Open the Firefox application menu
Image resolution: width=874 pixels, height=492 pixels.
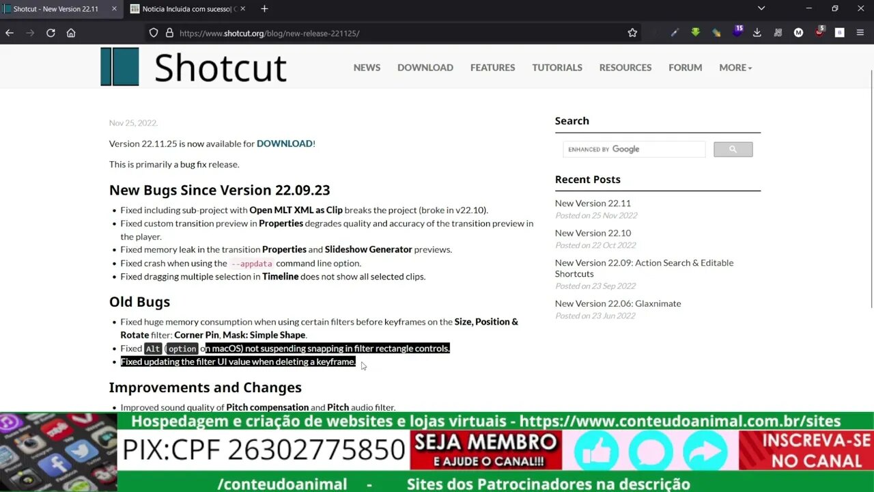tap(861, 33)
